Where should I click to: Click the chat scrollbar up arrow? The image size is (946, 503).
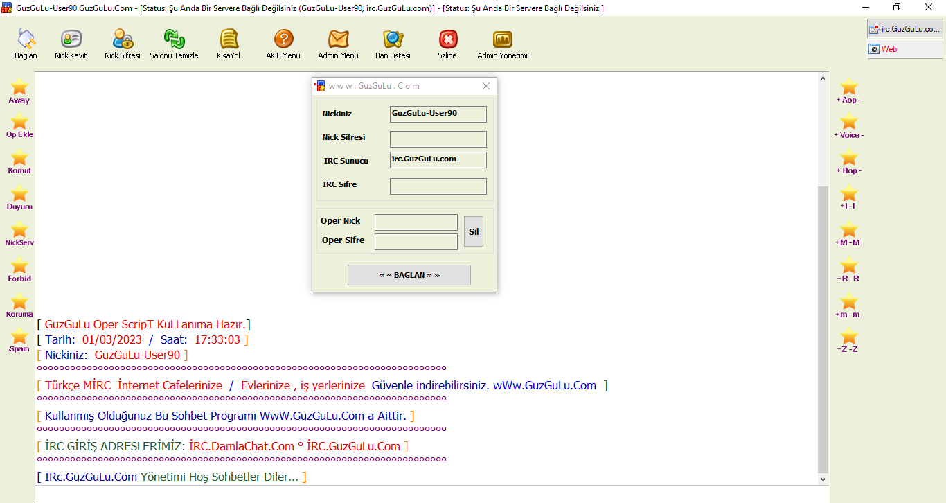tap(823, 78)
